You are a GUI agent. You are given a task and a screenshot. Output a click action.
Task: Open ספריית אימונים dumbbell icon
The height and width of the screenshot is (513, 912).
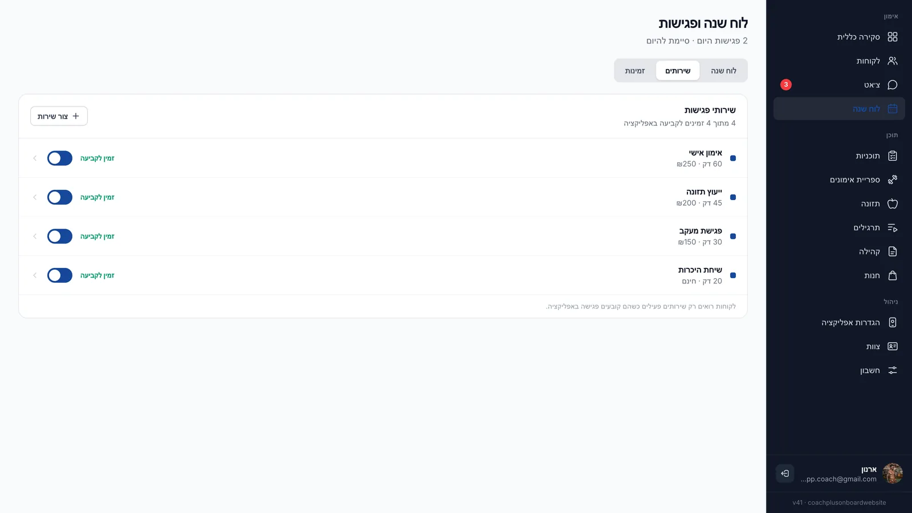pos(893,180)
